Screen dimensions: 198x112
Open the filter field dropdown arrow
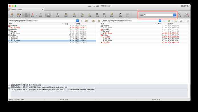pyautogui.click(x=174, y=15)
